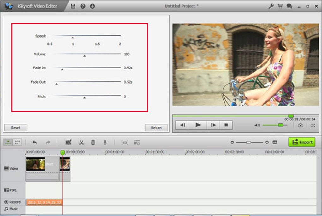Open the register key icon

click(271, 6)
